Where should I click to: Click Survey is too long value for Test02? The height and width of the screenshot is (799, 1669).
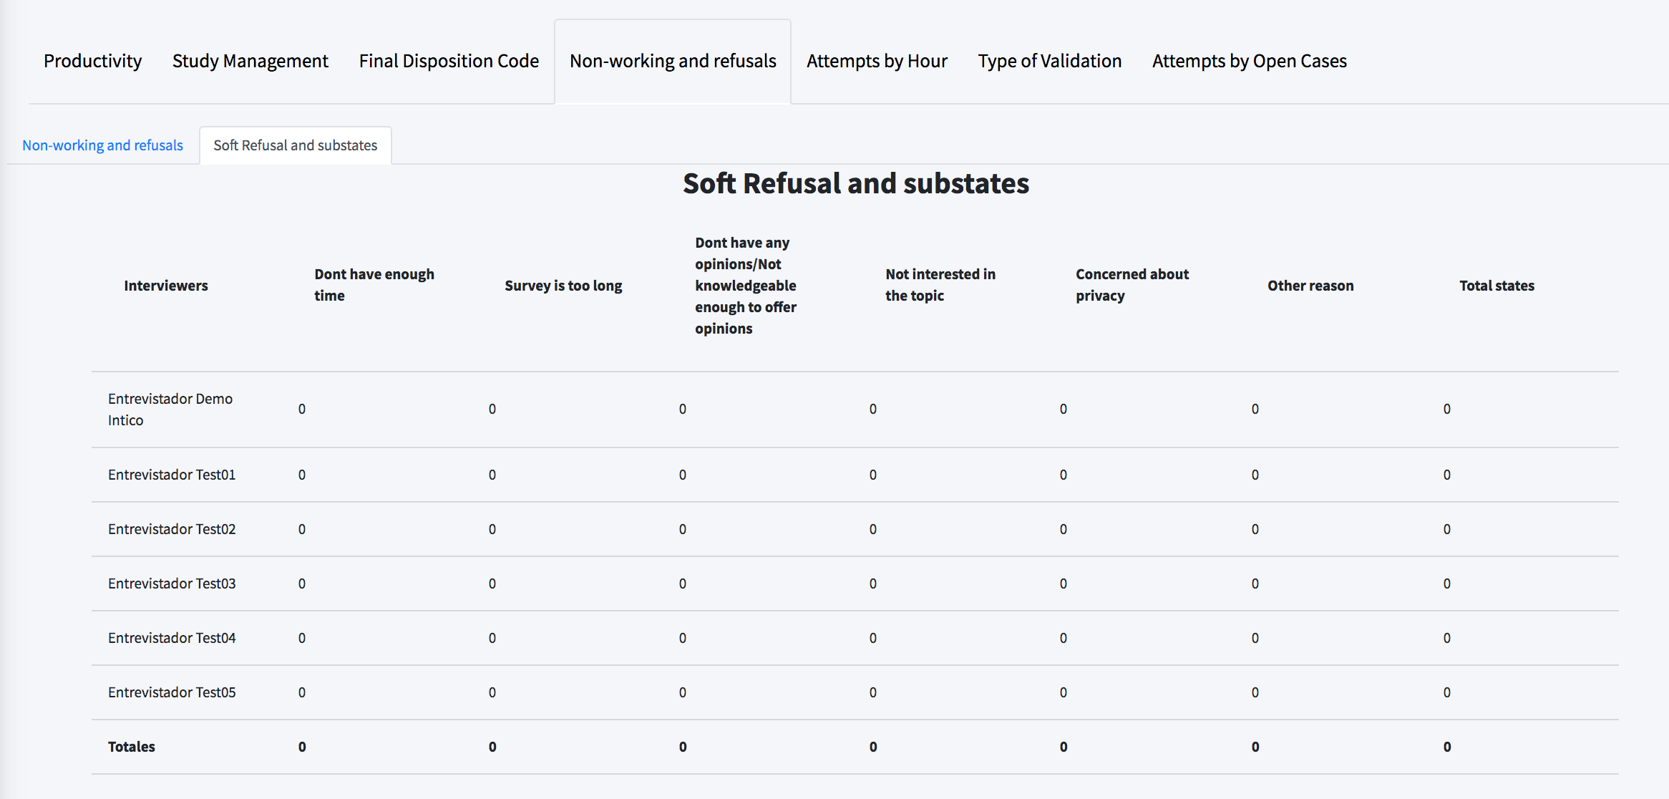pos(492,529)
